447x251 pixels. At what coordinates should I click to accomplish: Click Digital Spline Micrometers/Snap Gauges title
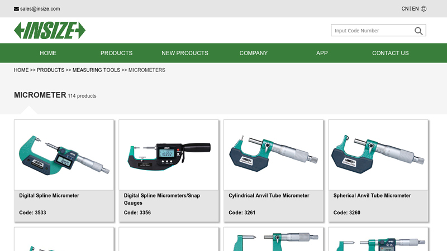pyautogui.click(x=162, y=199)
